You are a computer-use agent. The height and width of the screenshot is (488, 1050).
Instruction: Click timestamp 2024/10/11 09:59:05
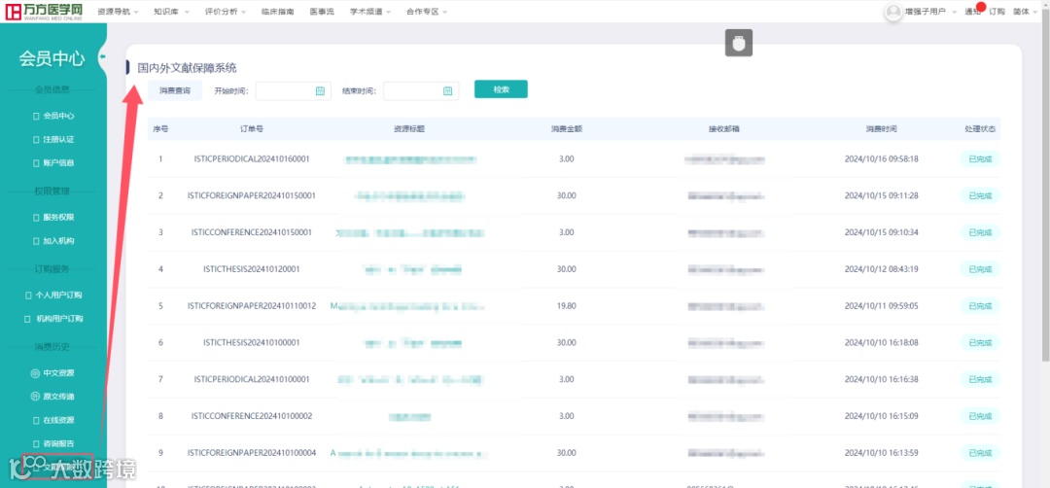click(x=881, y=306)
